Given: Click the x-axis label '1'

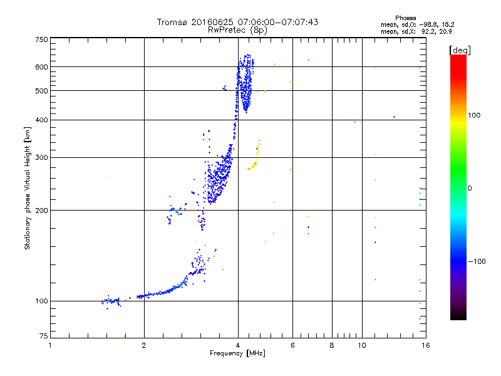Looking at the screenshot, I should tap(50, 345).
